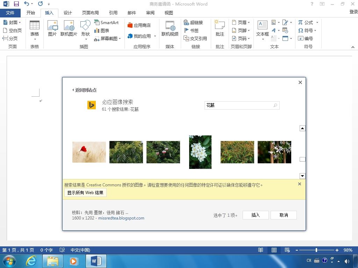Insert online video (联机视频)
Image resolution: width=358 pixels, height=268 pixels.
pos(170,28)
